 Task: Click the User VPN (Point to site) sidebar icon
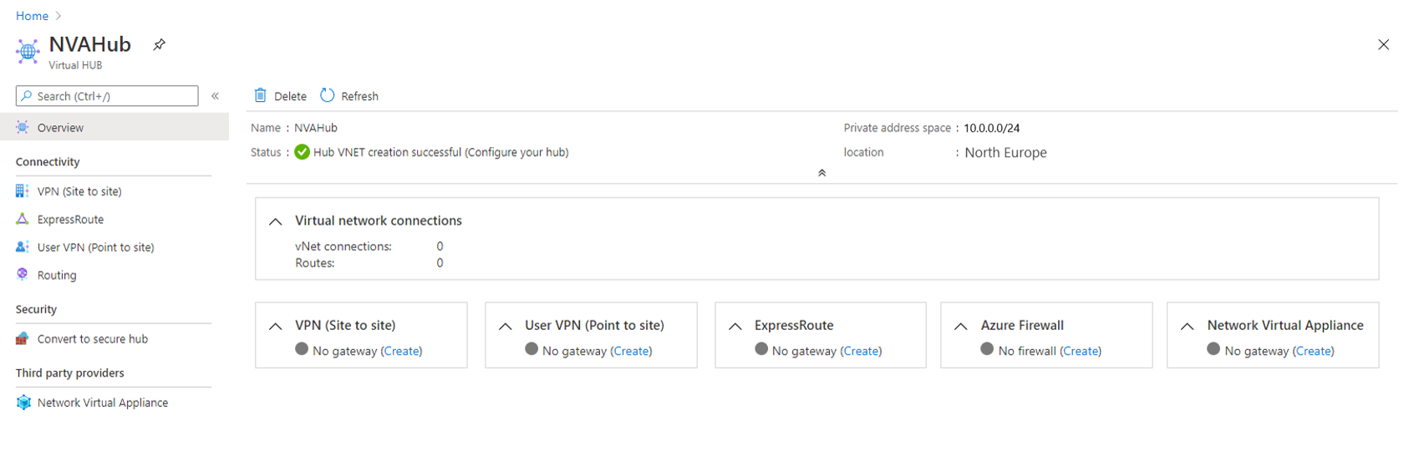(x=23, y=247)
